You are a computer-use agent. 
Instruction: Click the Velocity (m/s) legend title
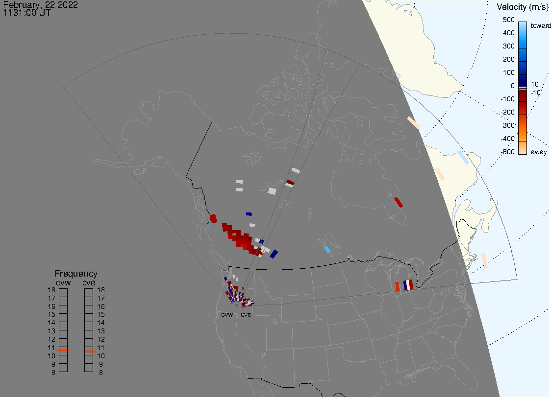(x=523, y=7)
